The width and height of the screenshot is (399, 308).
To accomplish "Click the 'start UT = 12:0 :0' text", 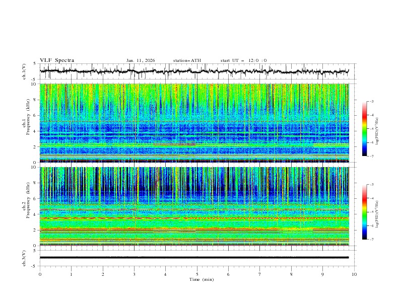I will (x=243, y=60).
